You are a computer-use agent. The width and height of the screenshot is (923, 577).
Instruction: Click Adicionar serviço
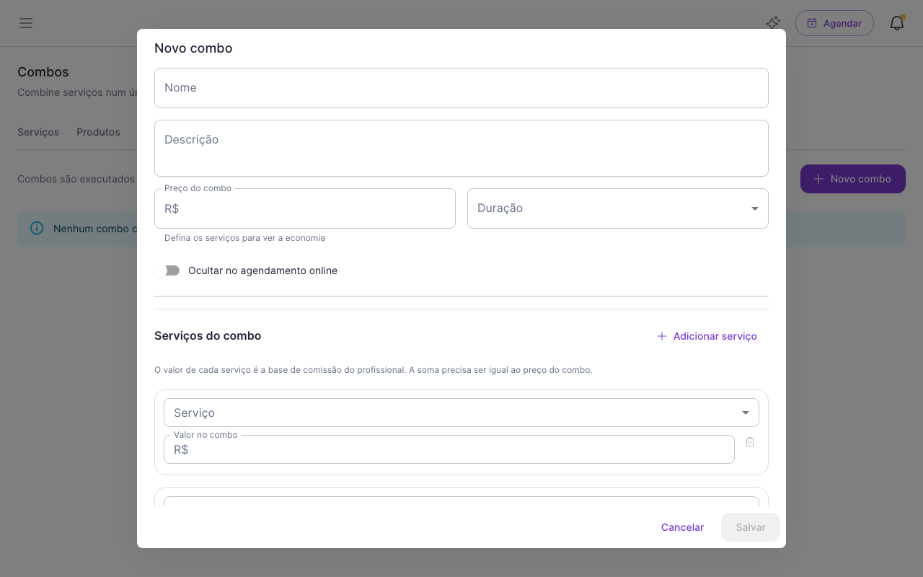pyautogui.click(x=707, y=336)
